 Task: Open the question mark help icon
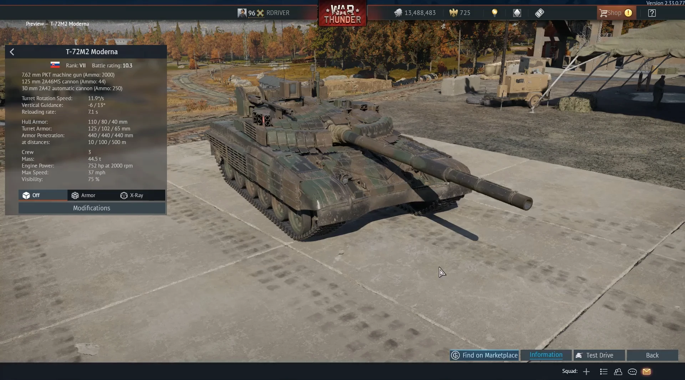point(652,13)
